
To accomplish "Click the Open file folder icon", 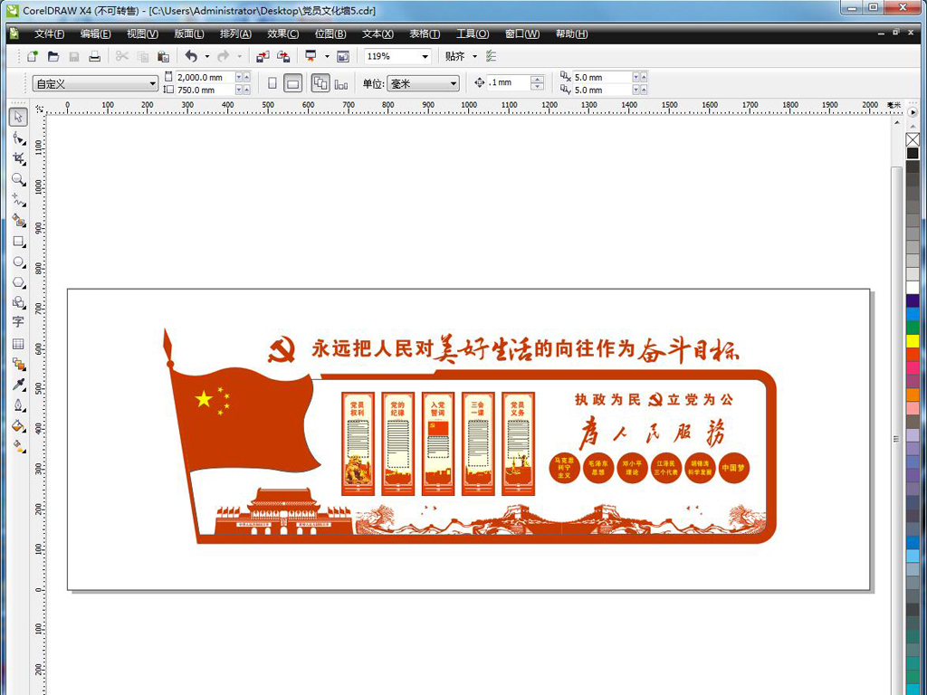I will pyautogui.click(x=53, y=56).
